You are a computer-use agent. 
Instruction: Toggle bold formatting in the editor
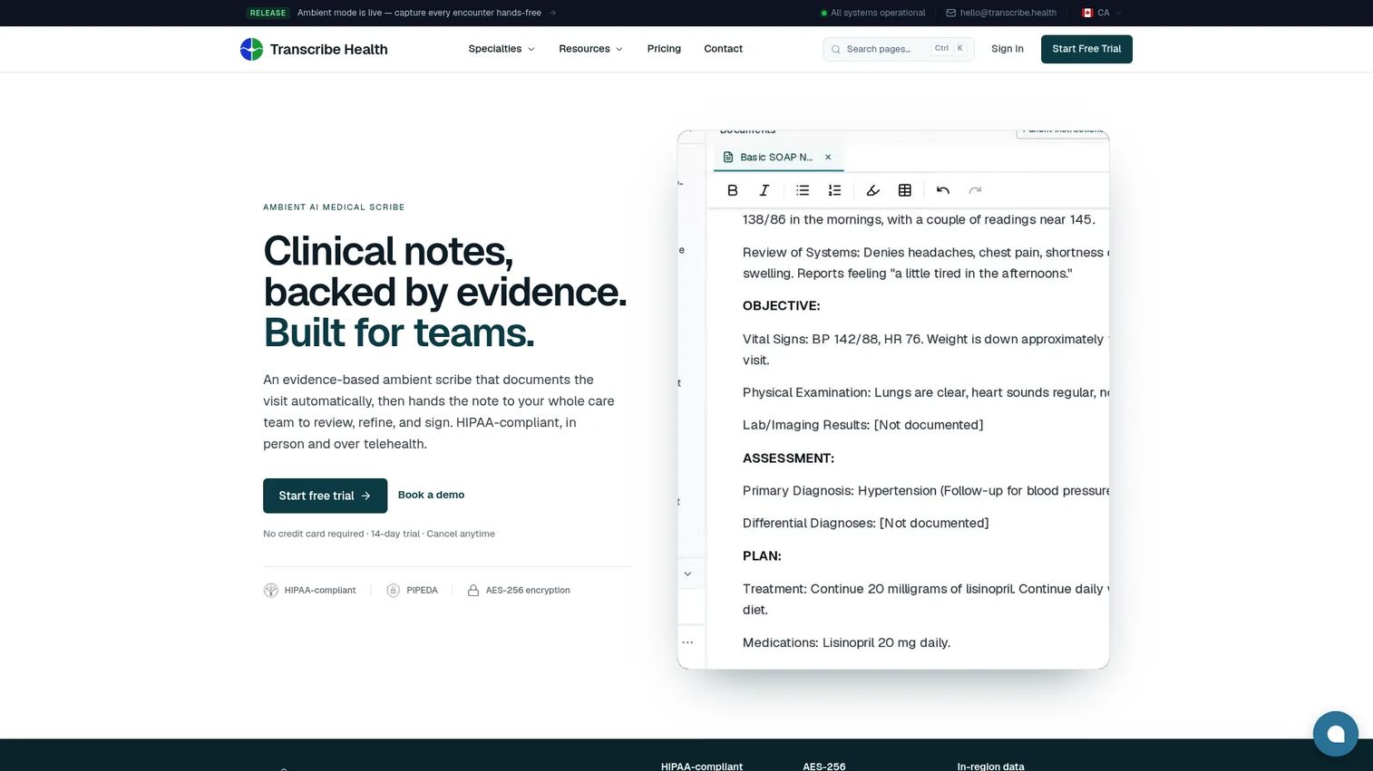[x=733, y=190]
